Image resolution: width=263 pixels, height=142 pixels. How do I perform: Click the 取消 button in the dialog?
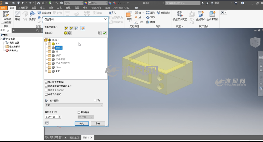tap(98, 123)
